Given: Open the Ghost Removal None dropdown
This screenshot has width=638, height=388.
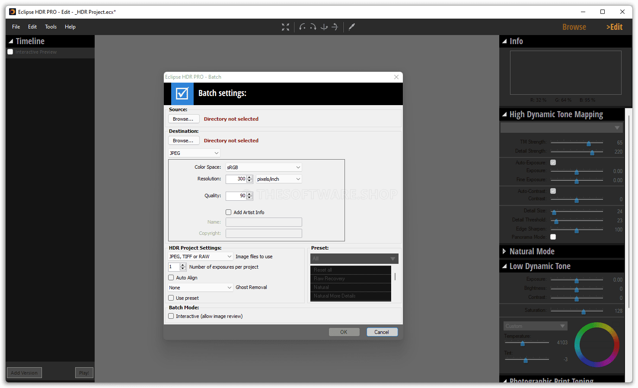Looking at the screenshot, I should click(x=201, y=288).
